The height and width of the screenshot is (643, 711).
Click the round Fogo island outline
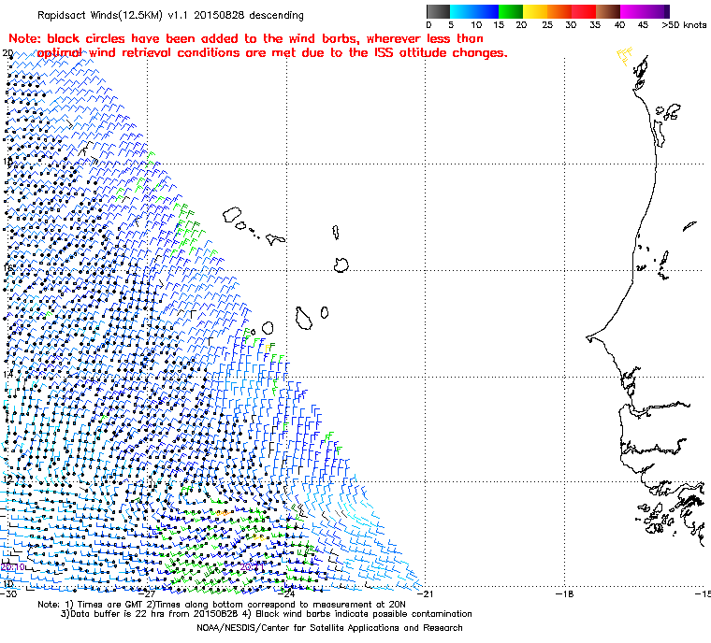click(268, 328)
